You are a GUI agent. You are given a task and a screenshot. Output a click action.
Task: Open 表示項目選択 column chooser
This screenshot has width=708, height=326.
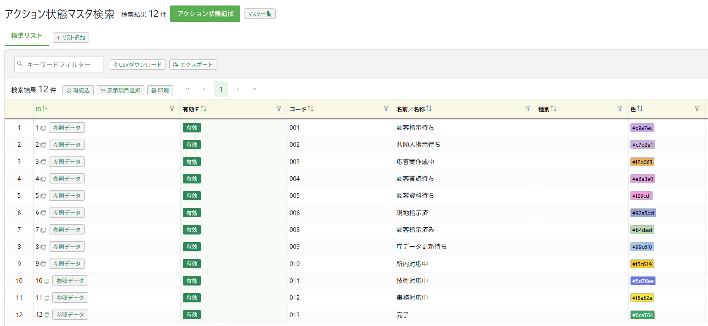(x=120, y=90)
